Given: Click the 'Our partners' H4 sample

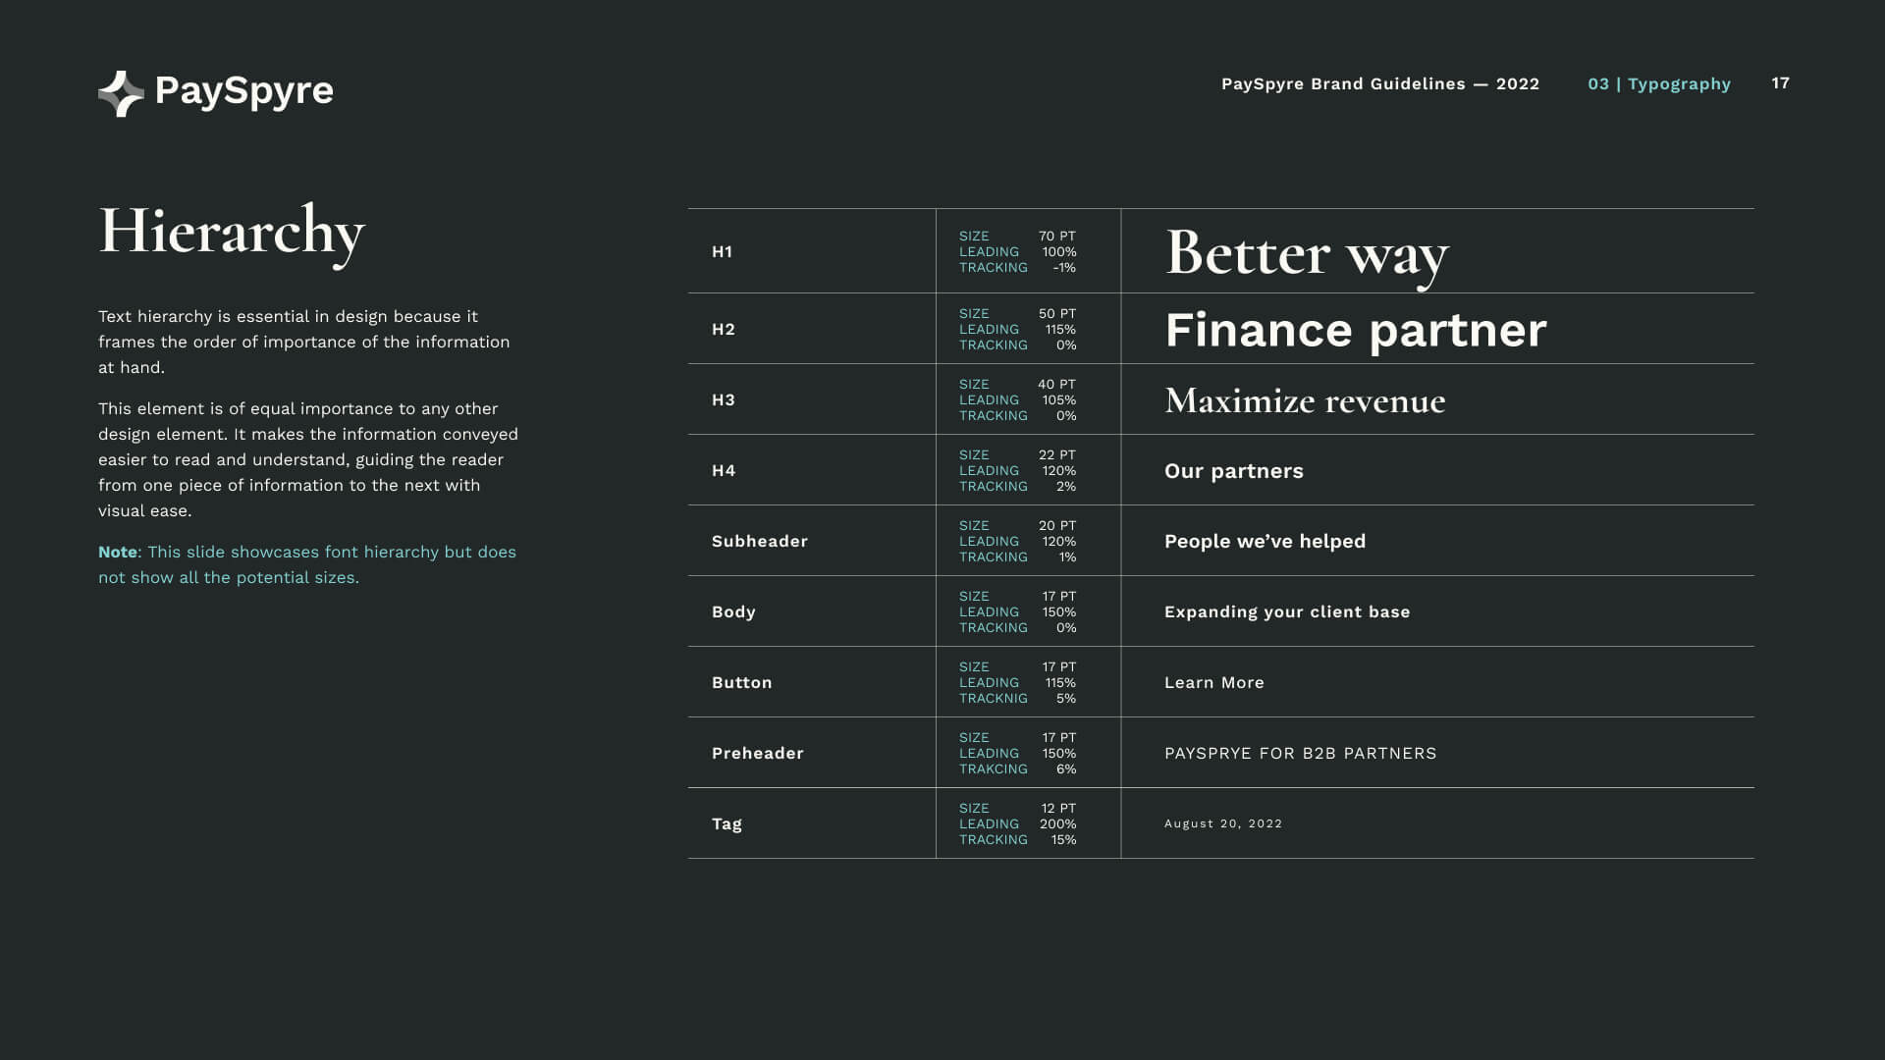Looking at the screenshot, I should coord(1234,471).
